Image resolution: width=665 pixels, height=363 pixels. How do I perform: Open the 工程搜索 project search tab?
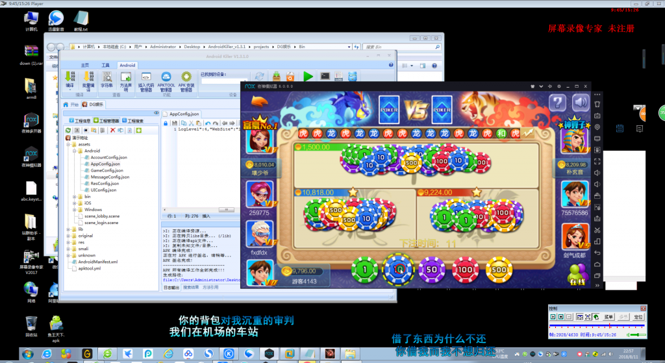coord(132,121)
